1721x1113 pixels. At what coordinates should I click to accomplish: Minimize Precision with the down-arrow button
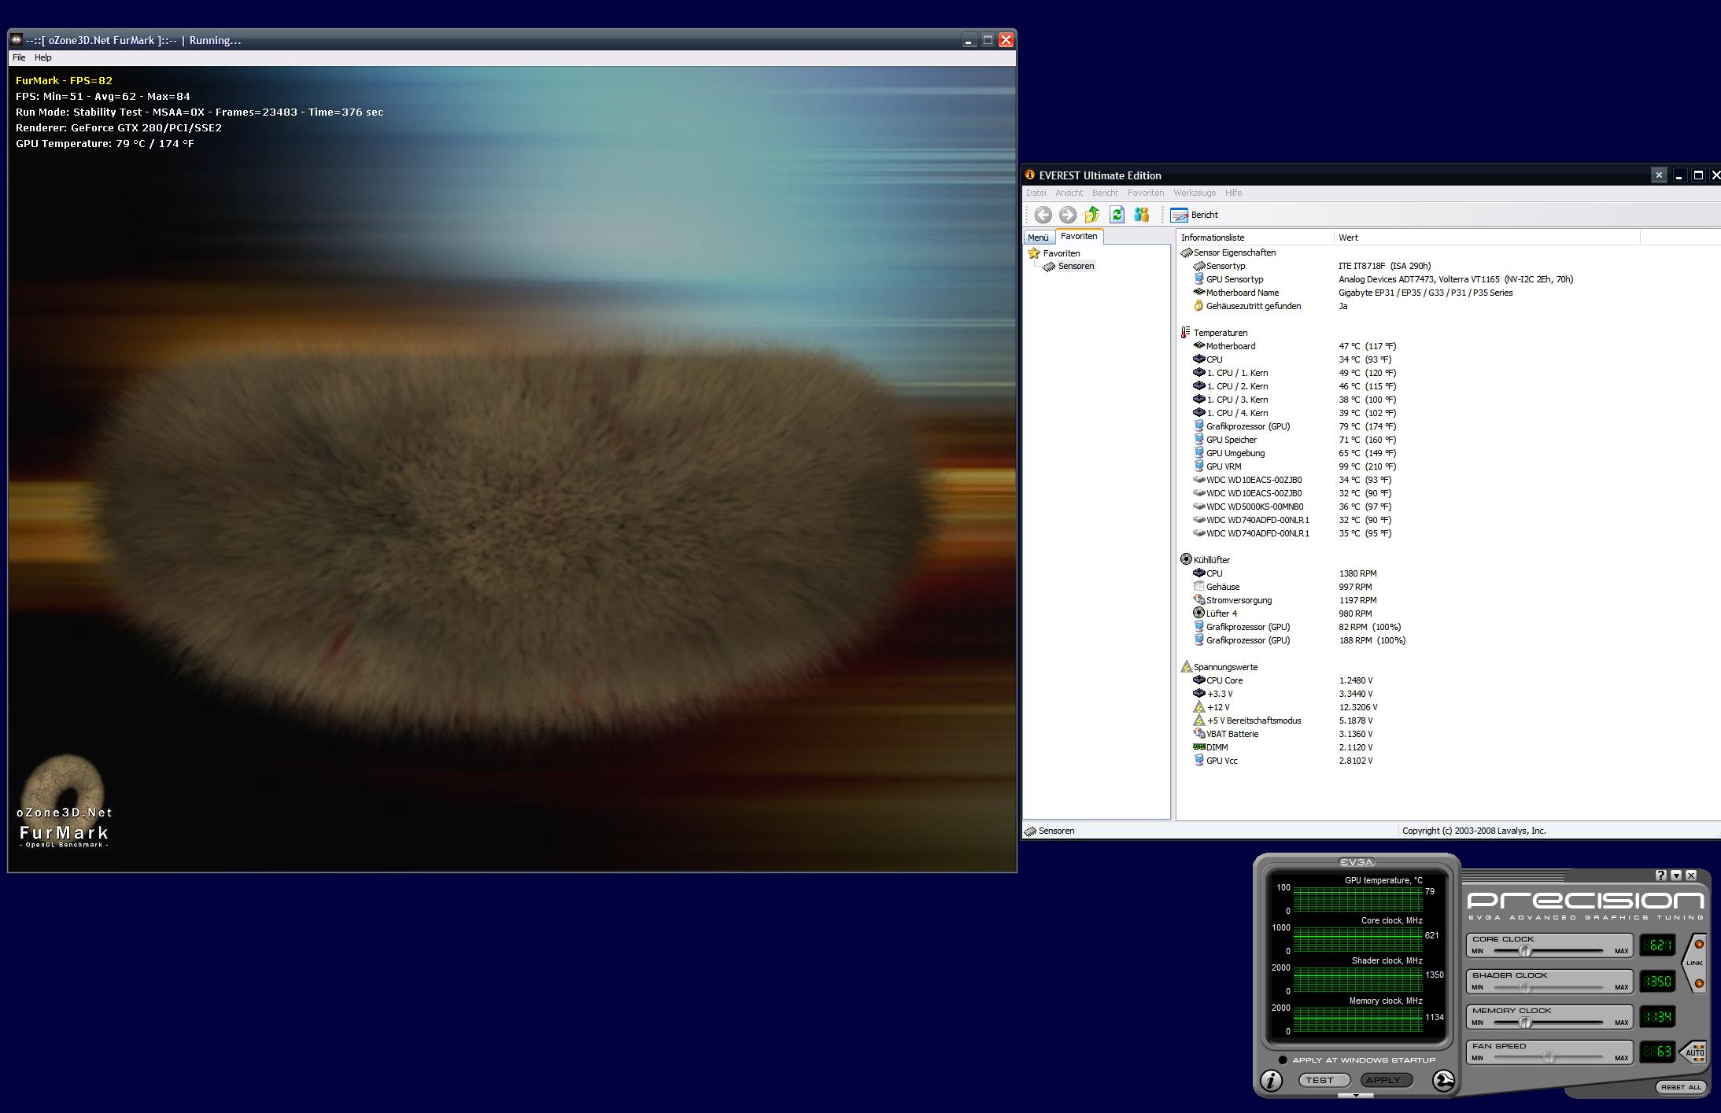tap(1676, 875)
